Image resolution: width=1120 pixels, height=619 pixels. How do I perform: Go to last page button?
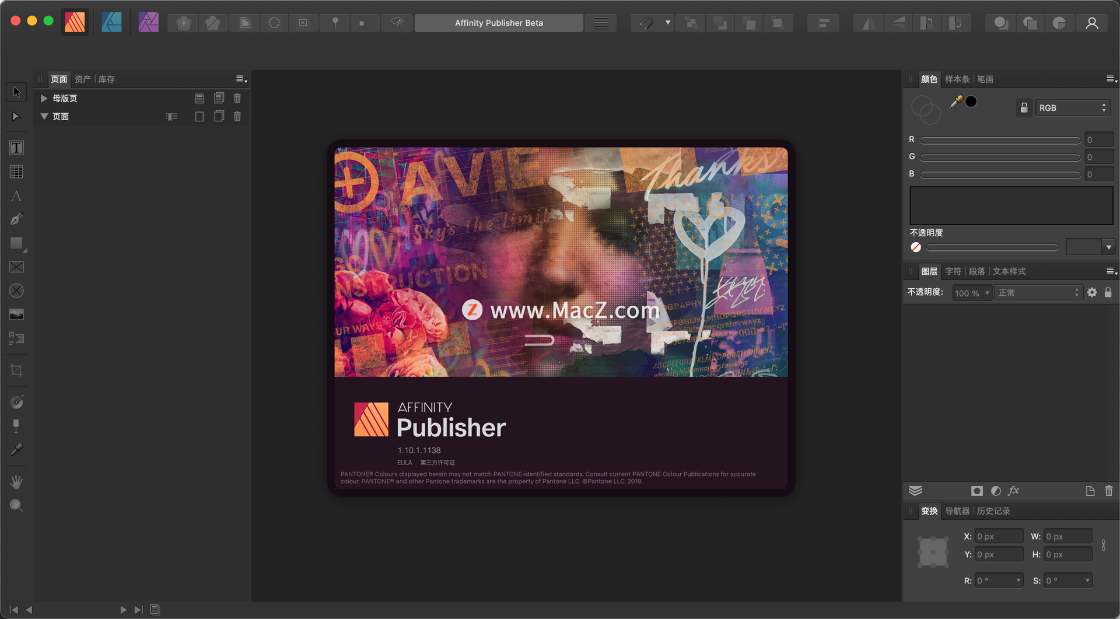pyautogui.click(x=138, y=610)
